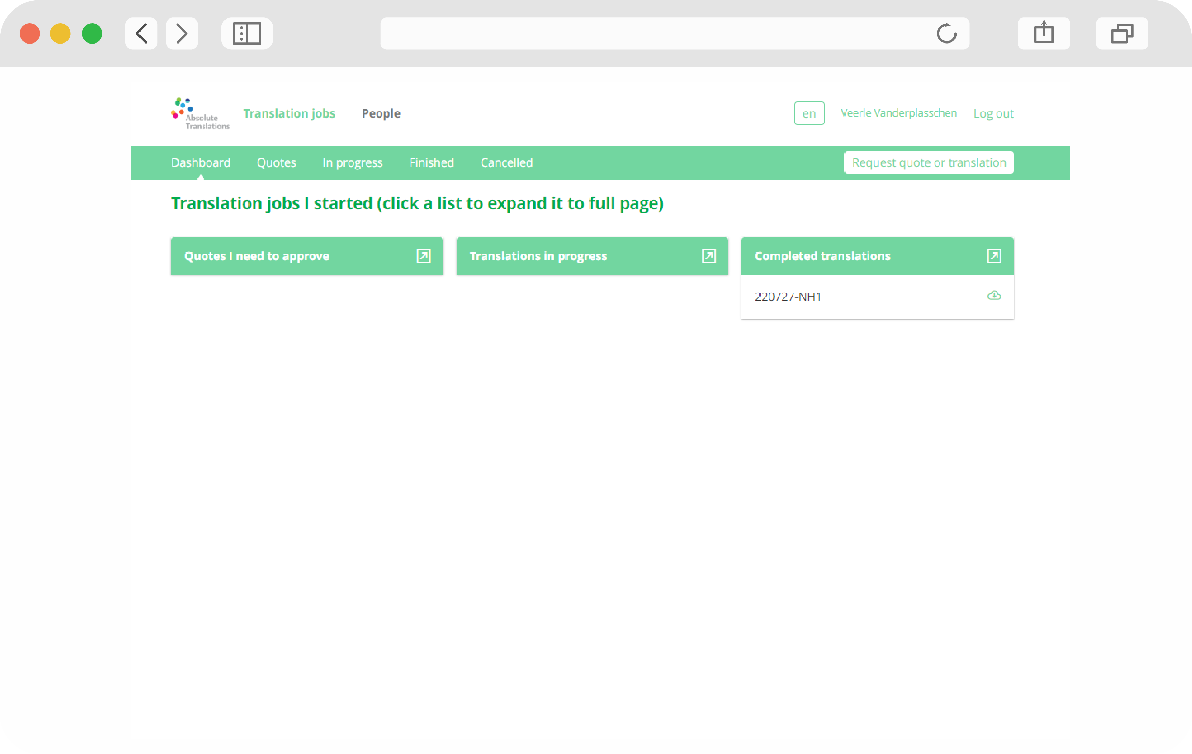Expand the Completed translations list icon
Screen dimensions: 1192x754
click(994, 256)
